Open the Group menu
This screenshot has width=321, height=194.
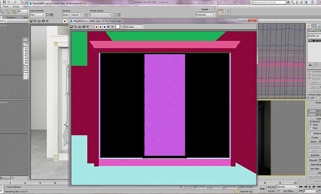click(x=16, y=6)
